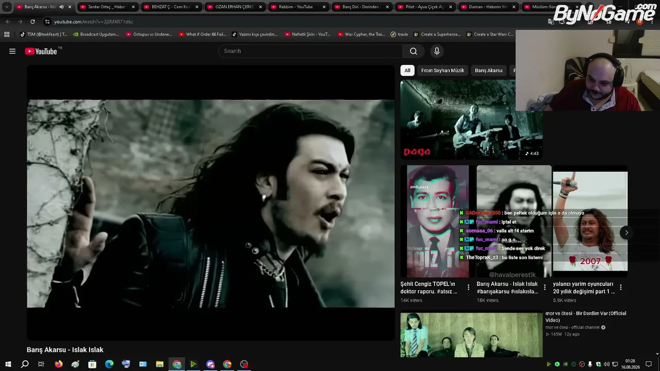Open Chrome apps grid in bookmarks bar
The width and height of the screenshot is (660, 371).
pyautogui.click(x=7, y=35)
